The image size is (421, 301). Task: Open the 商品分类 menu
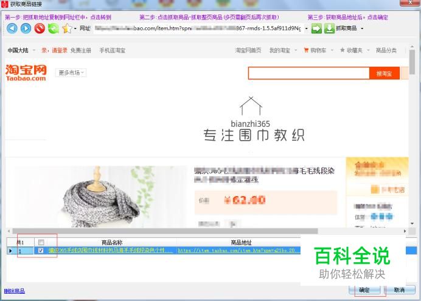[x=386, y=50]
